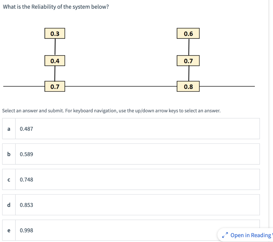Click the letter label e in answer list
This screenshot has height=242, width=273.
pos(9,230)
